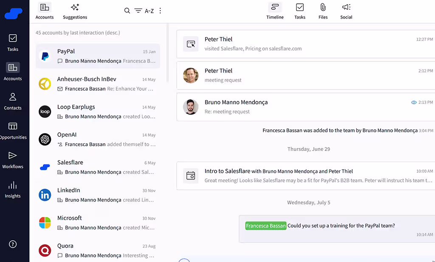Open the search tool
Viewport: 435px width, 262px height.
coord(127,11)
